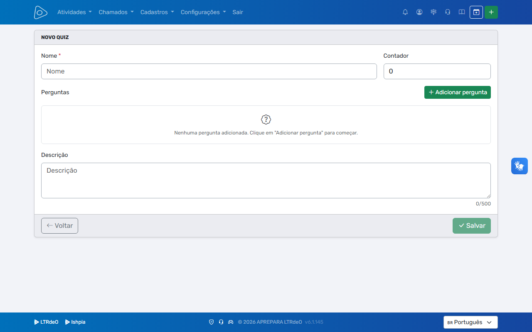532x332 pixels.
Task: Click the shield check icon in footer
Action: pyautogui.click(x=211, y=322)
